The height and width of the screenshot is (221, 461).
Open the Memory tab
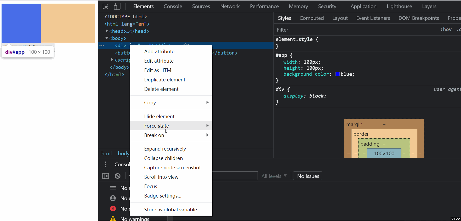298,6
